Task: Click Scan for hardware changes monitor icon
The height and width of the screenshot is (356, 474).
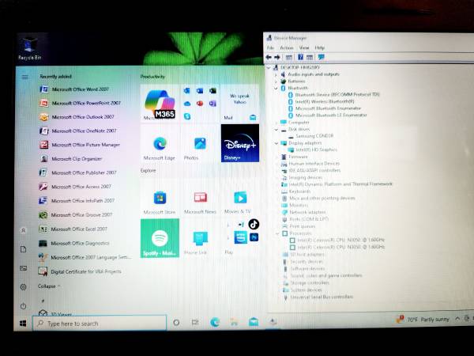Action: click(321, 57)
